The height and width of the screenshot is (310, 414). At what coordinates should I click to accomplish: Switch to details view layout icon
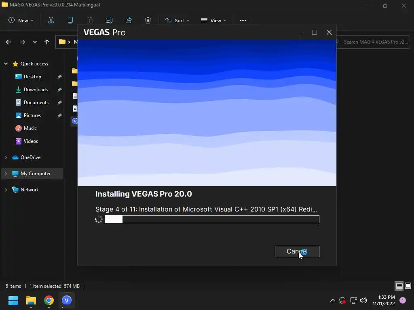[x=399, y=286]
